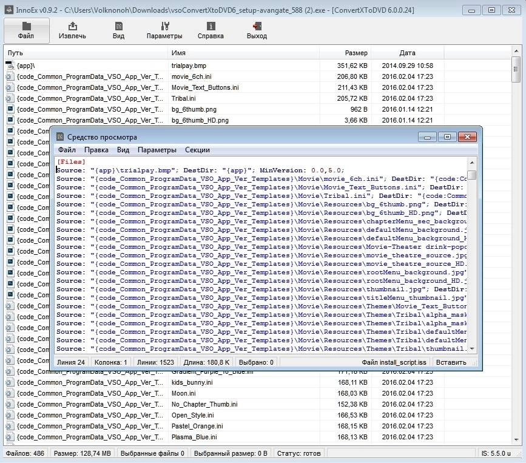Click the image icon of bg_6thumb_HD.png row
The width and height of the screenshot is (526, 463).
[10, 120]
